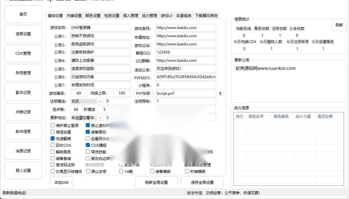Click into the 公告7 field 合理安排时间
The image size is (349, 199).
coord(101,85)
